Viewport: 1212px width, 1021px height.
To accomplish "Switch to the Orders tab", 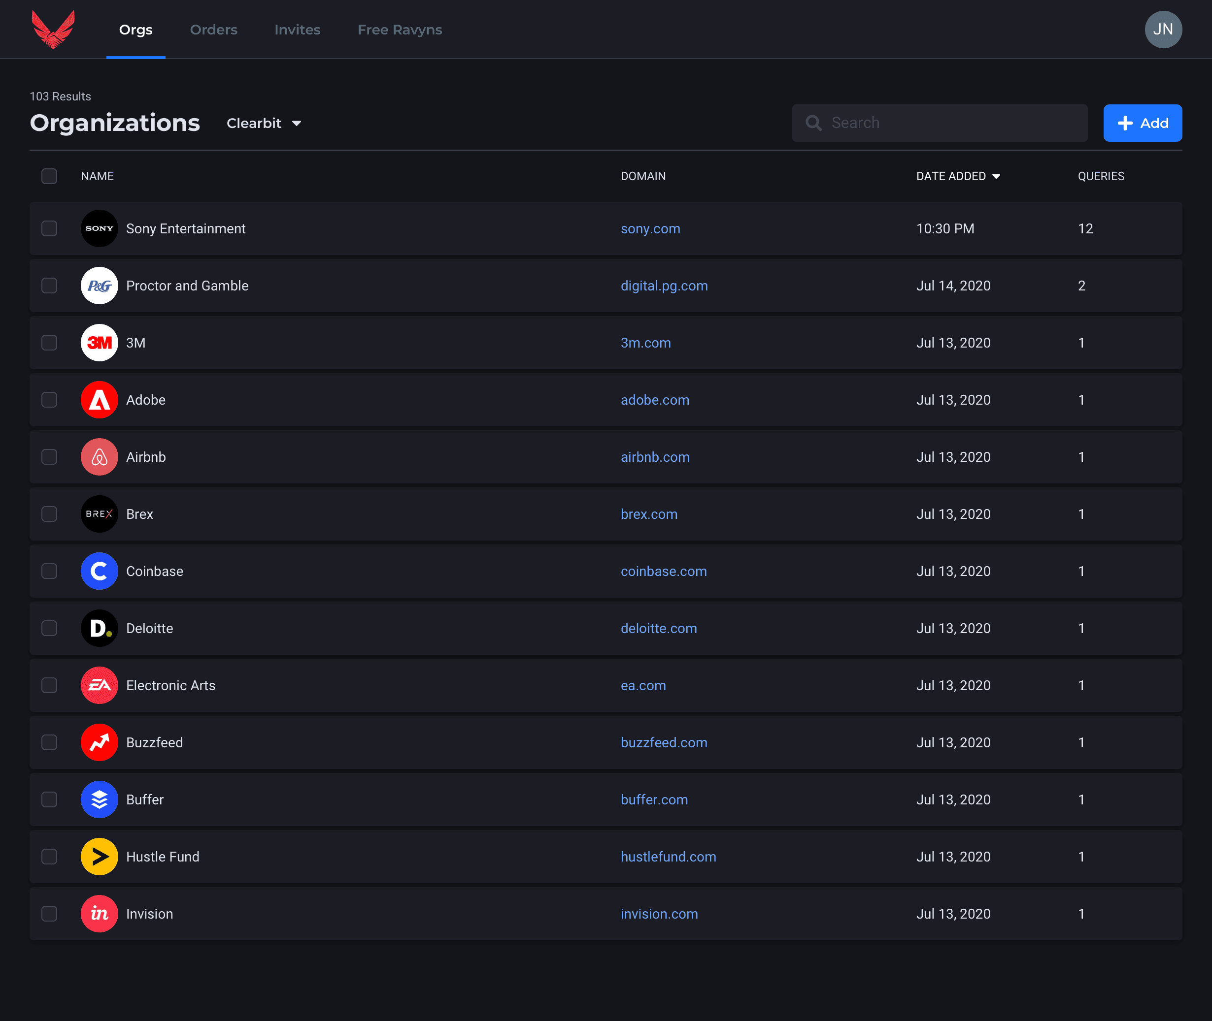I will [x=213, y=30].
